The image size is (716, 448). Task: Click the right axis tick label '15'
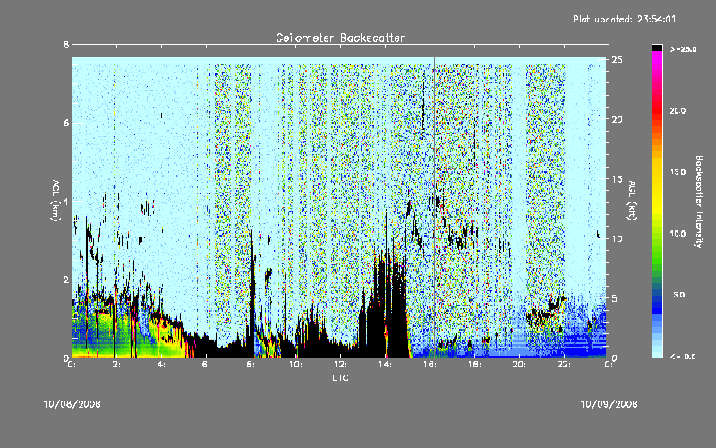618,179
